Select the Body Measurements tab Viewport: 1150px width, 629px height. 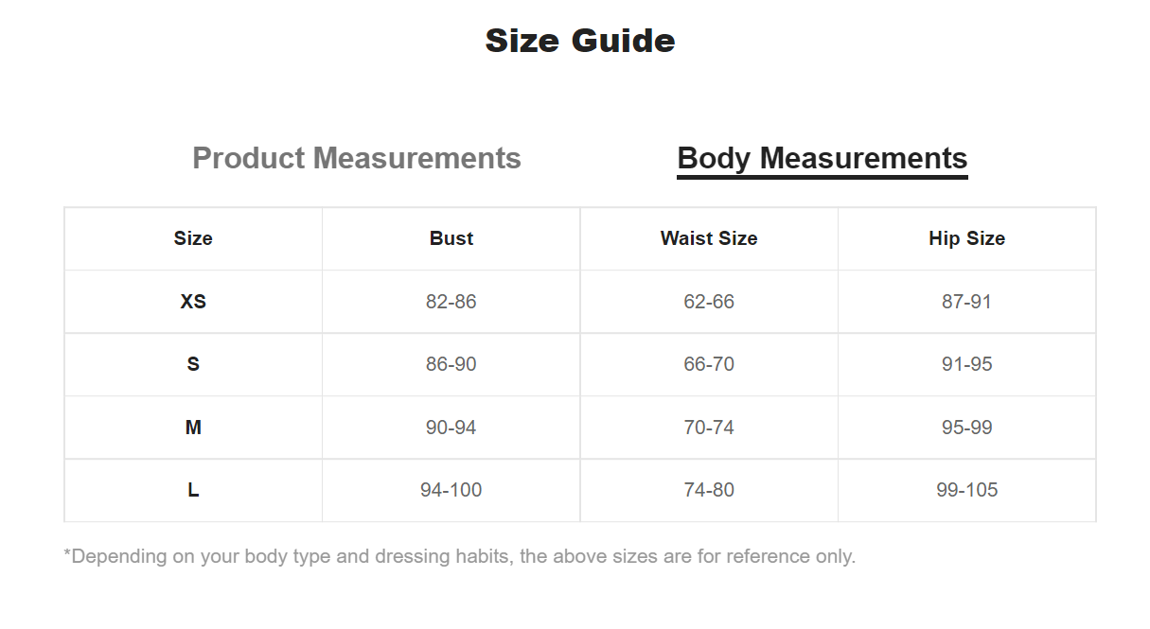pyautogui.click(x=822, y=158)
